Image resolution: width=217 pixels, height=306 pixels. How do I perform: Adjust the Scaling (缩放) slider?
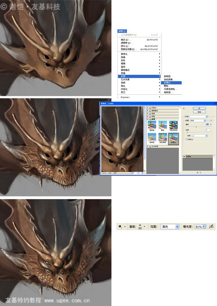196,127
